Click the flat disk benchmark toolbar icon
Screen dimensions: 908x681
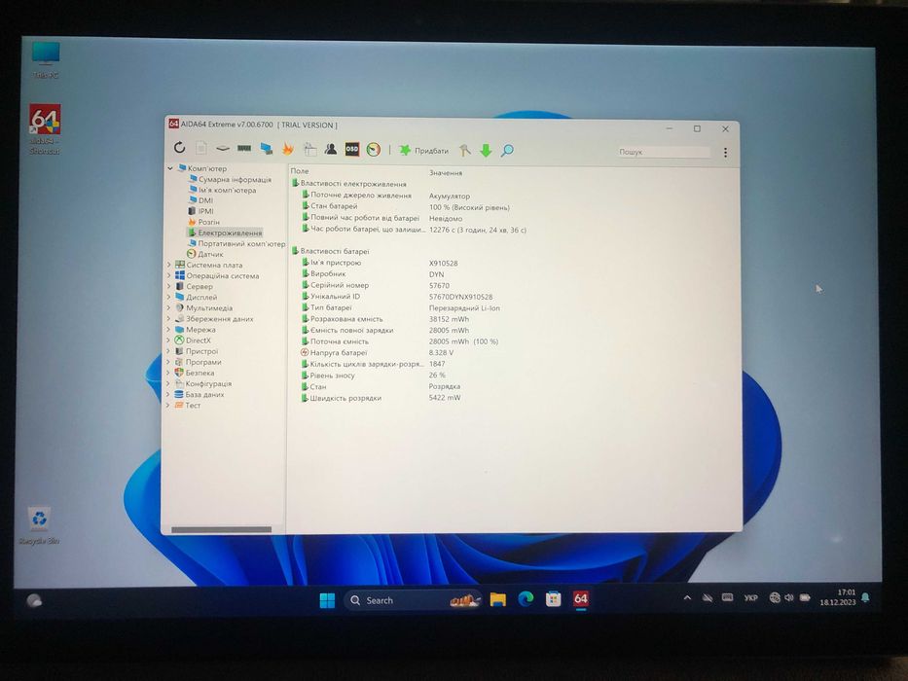(222, 148)
